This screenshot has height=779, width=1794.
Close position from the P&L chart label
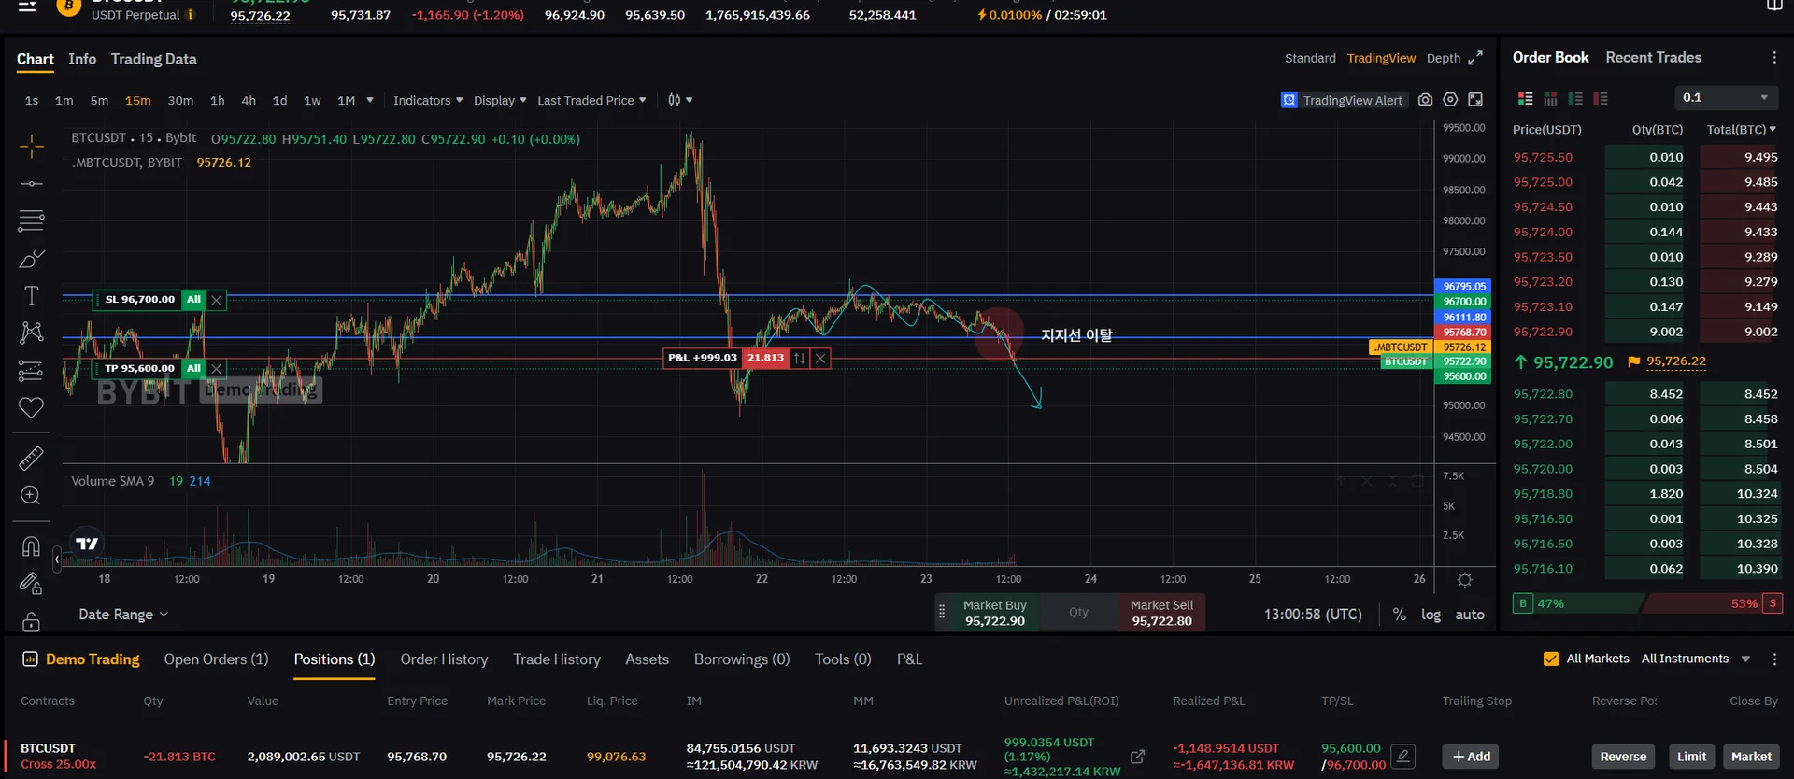click(x=820, y=358)
